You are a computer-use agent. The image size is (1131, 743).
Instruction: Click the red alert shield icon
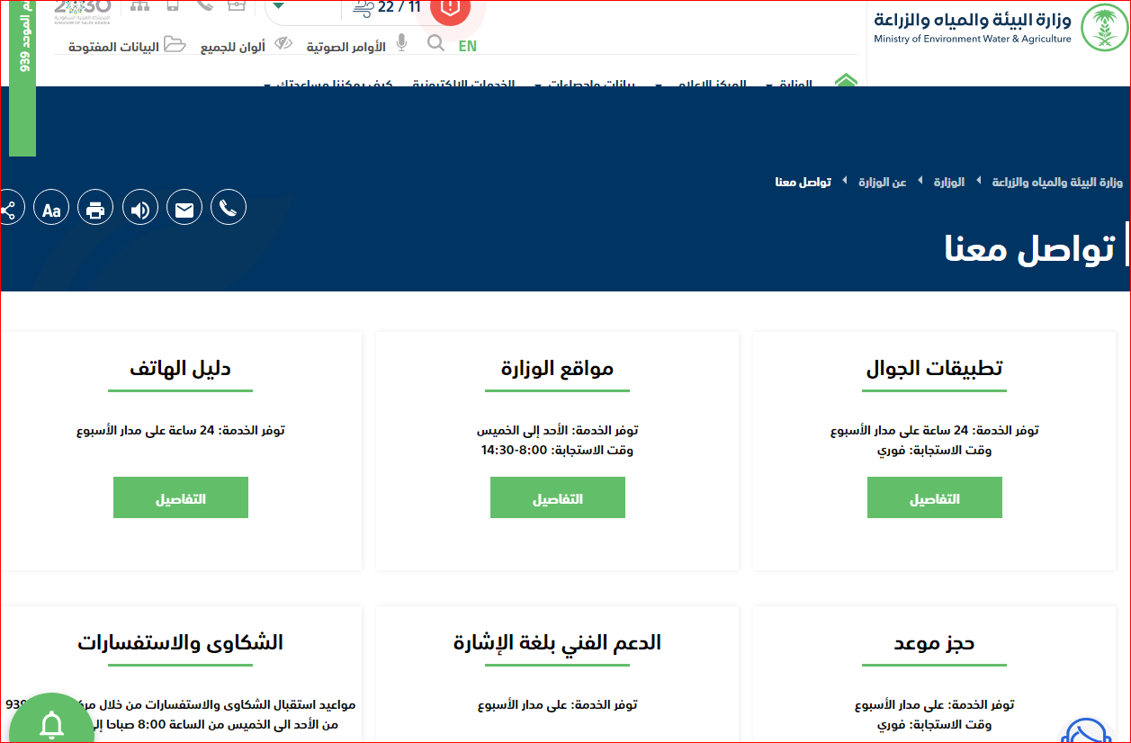pyautogui.click(x=450, y=8)
